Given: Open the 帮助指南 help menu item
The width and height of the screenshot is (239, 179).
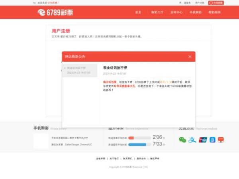Looking at the screenshot, I should pyautogui.click(x=214, y=12).
